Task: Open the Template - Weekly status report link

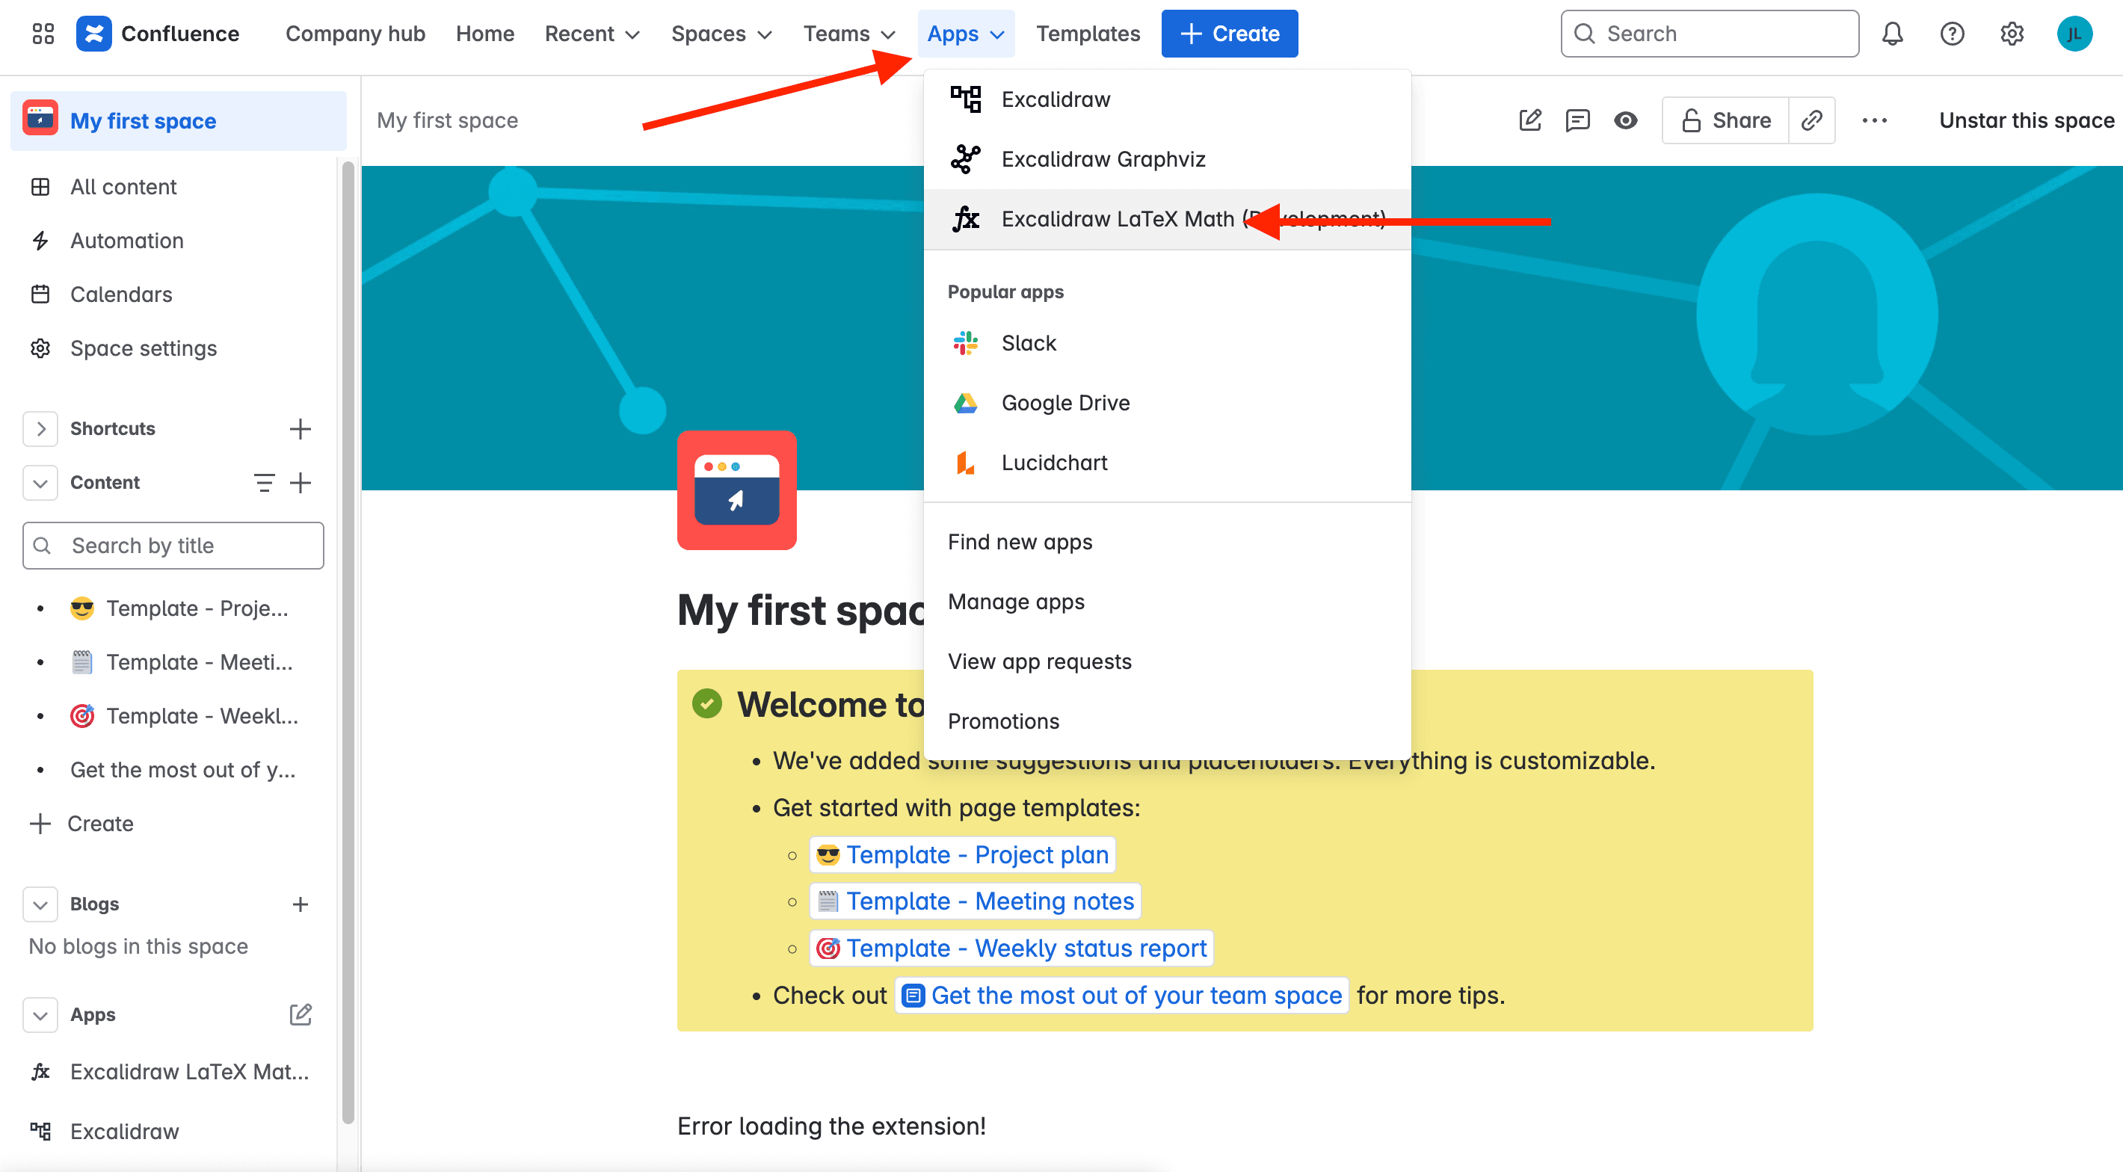Action: 1011,949
